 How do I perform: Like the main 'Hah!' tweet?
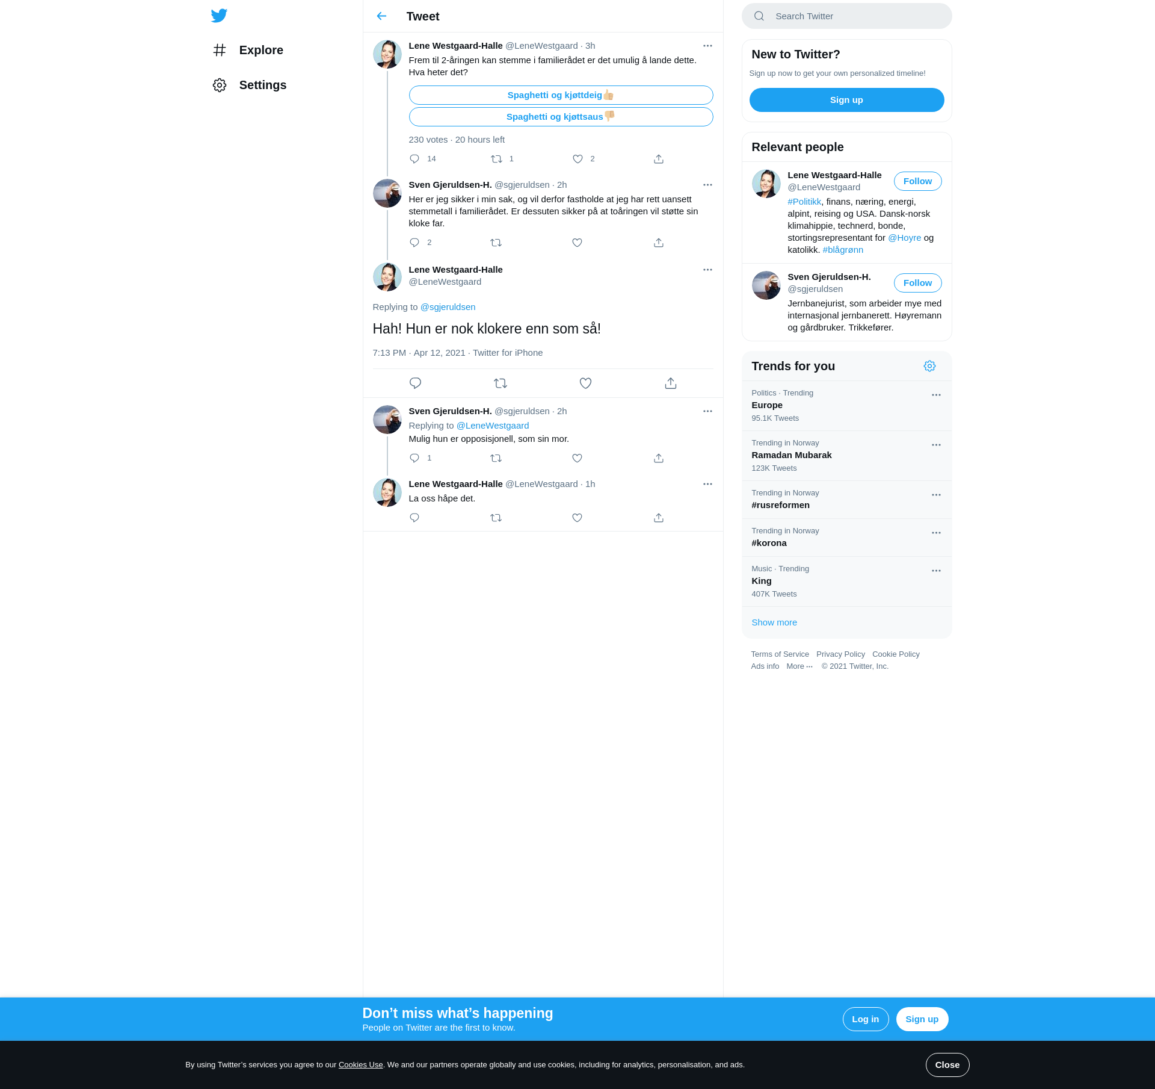[586, 383]
